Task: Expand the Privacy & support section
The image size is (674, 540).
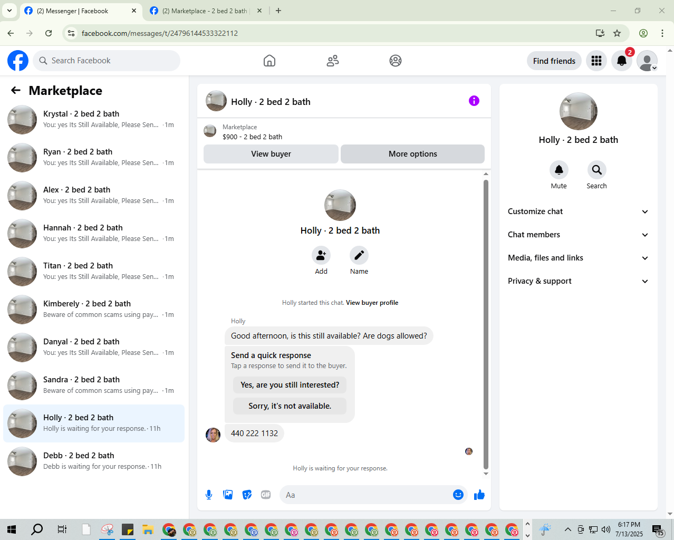Action: click(x=578, y=281)
